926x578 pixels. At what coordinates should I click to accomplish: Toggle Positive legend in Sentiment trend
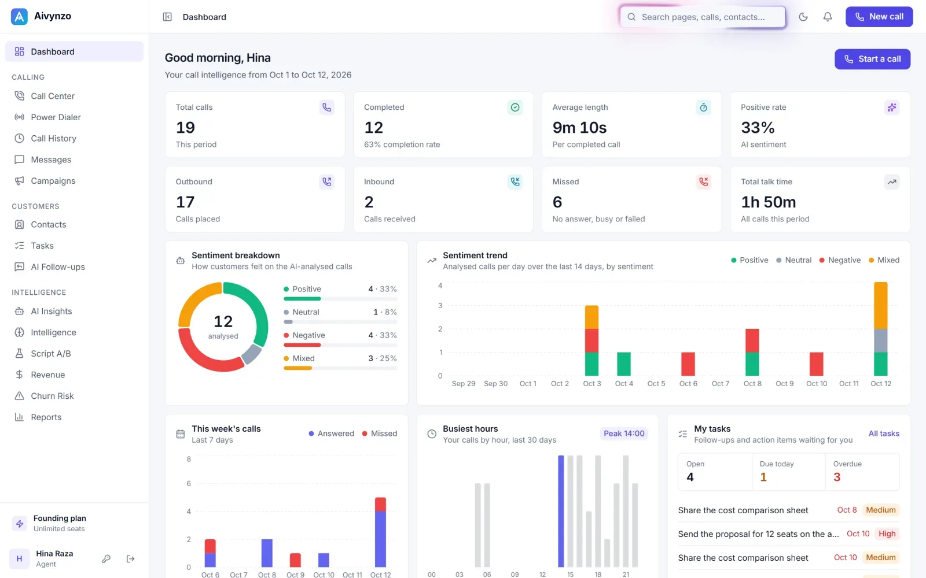pyautogui.click(x=750, y=260)
